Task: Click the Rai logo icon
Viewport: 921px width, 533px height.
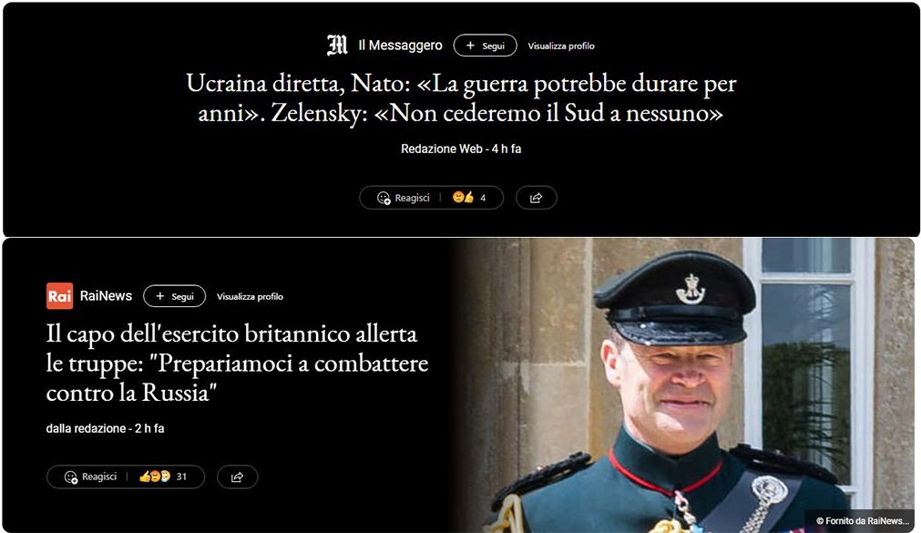Action: point(59,295)
